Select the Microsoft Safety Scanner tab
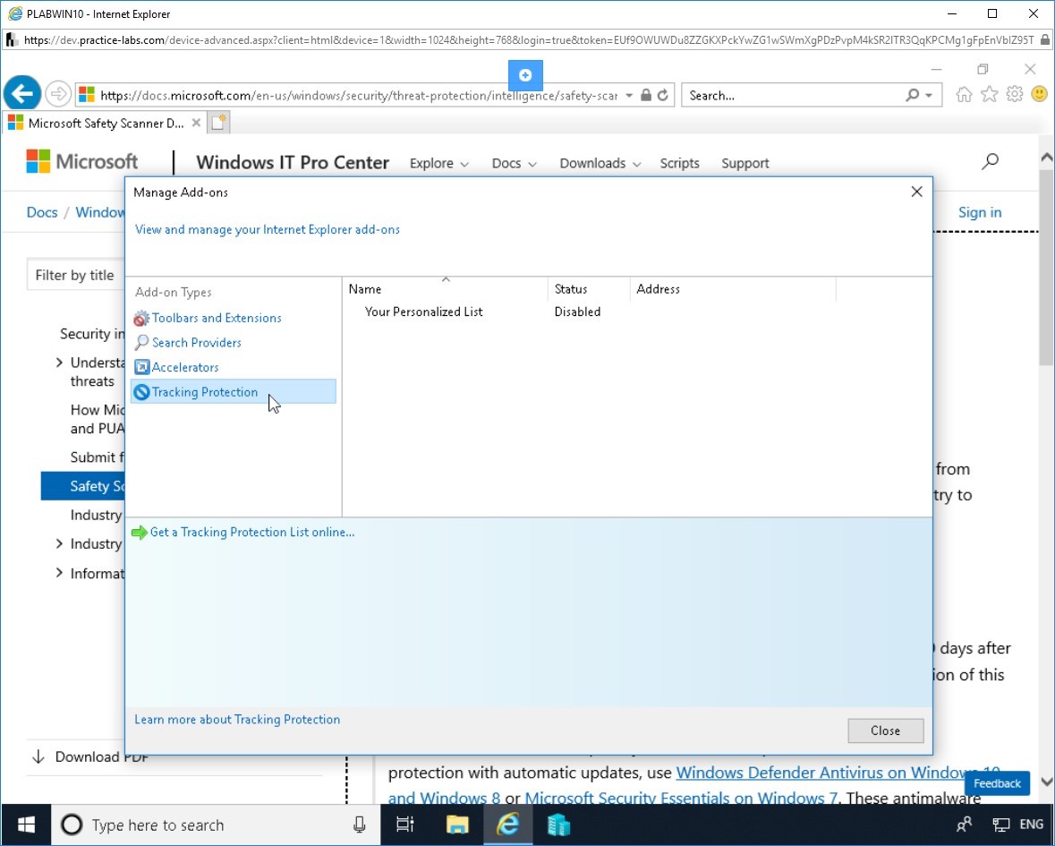 pos(105,124)
